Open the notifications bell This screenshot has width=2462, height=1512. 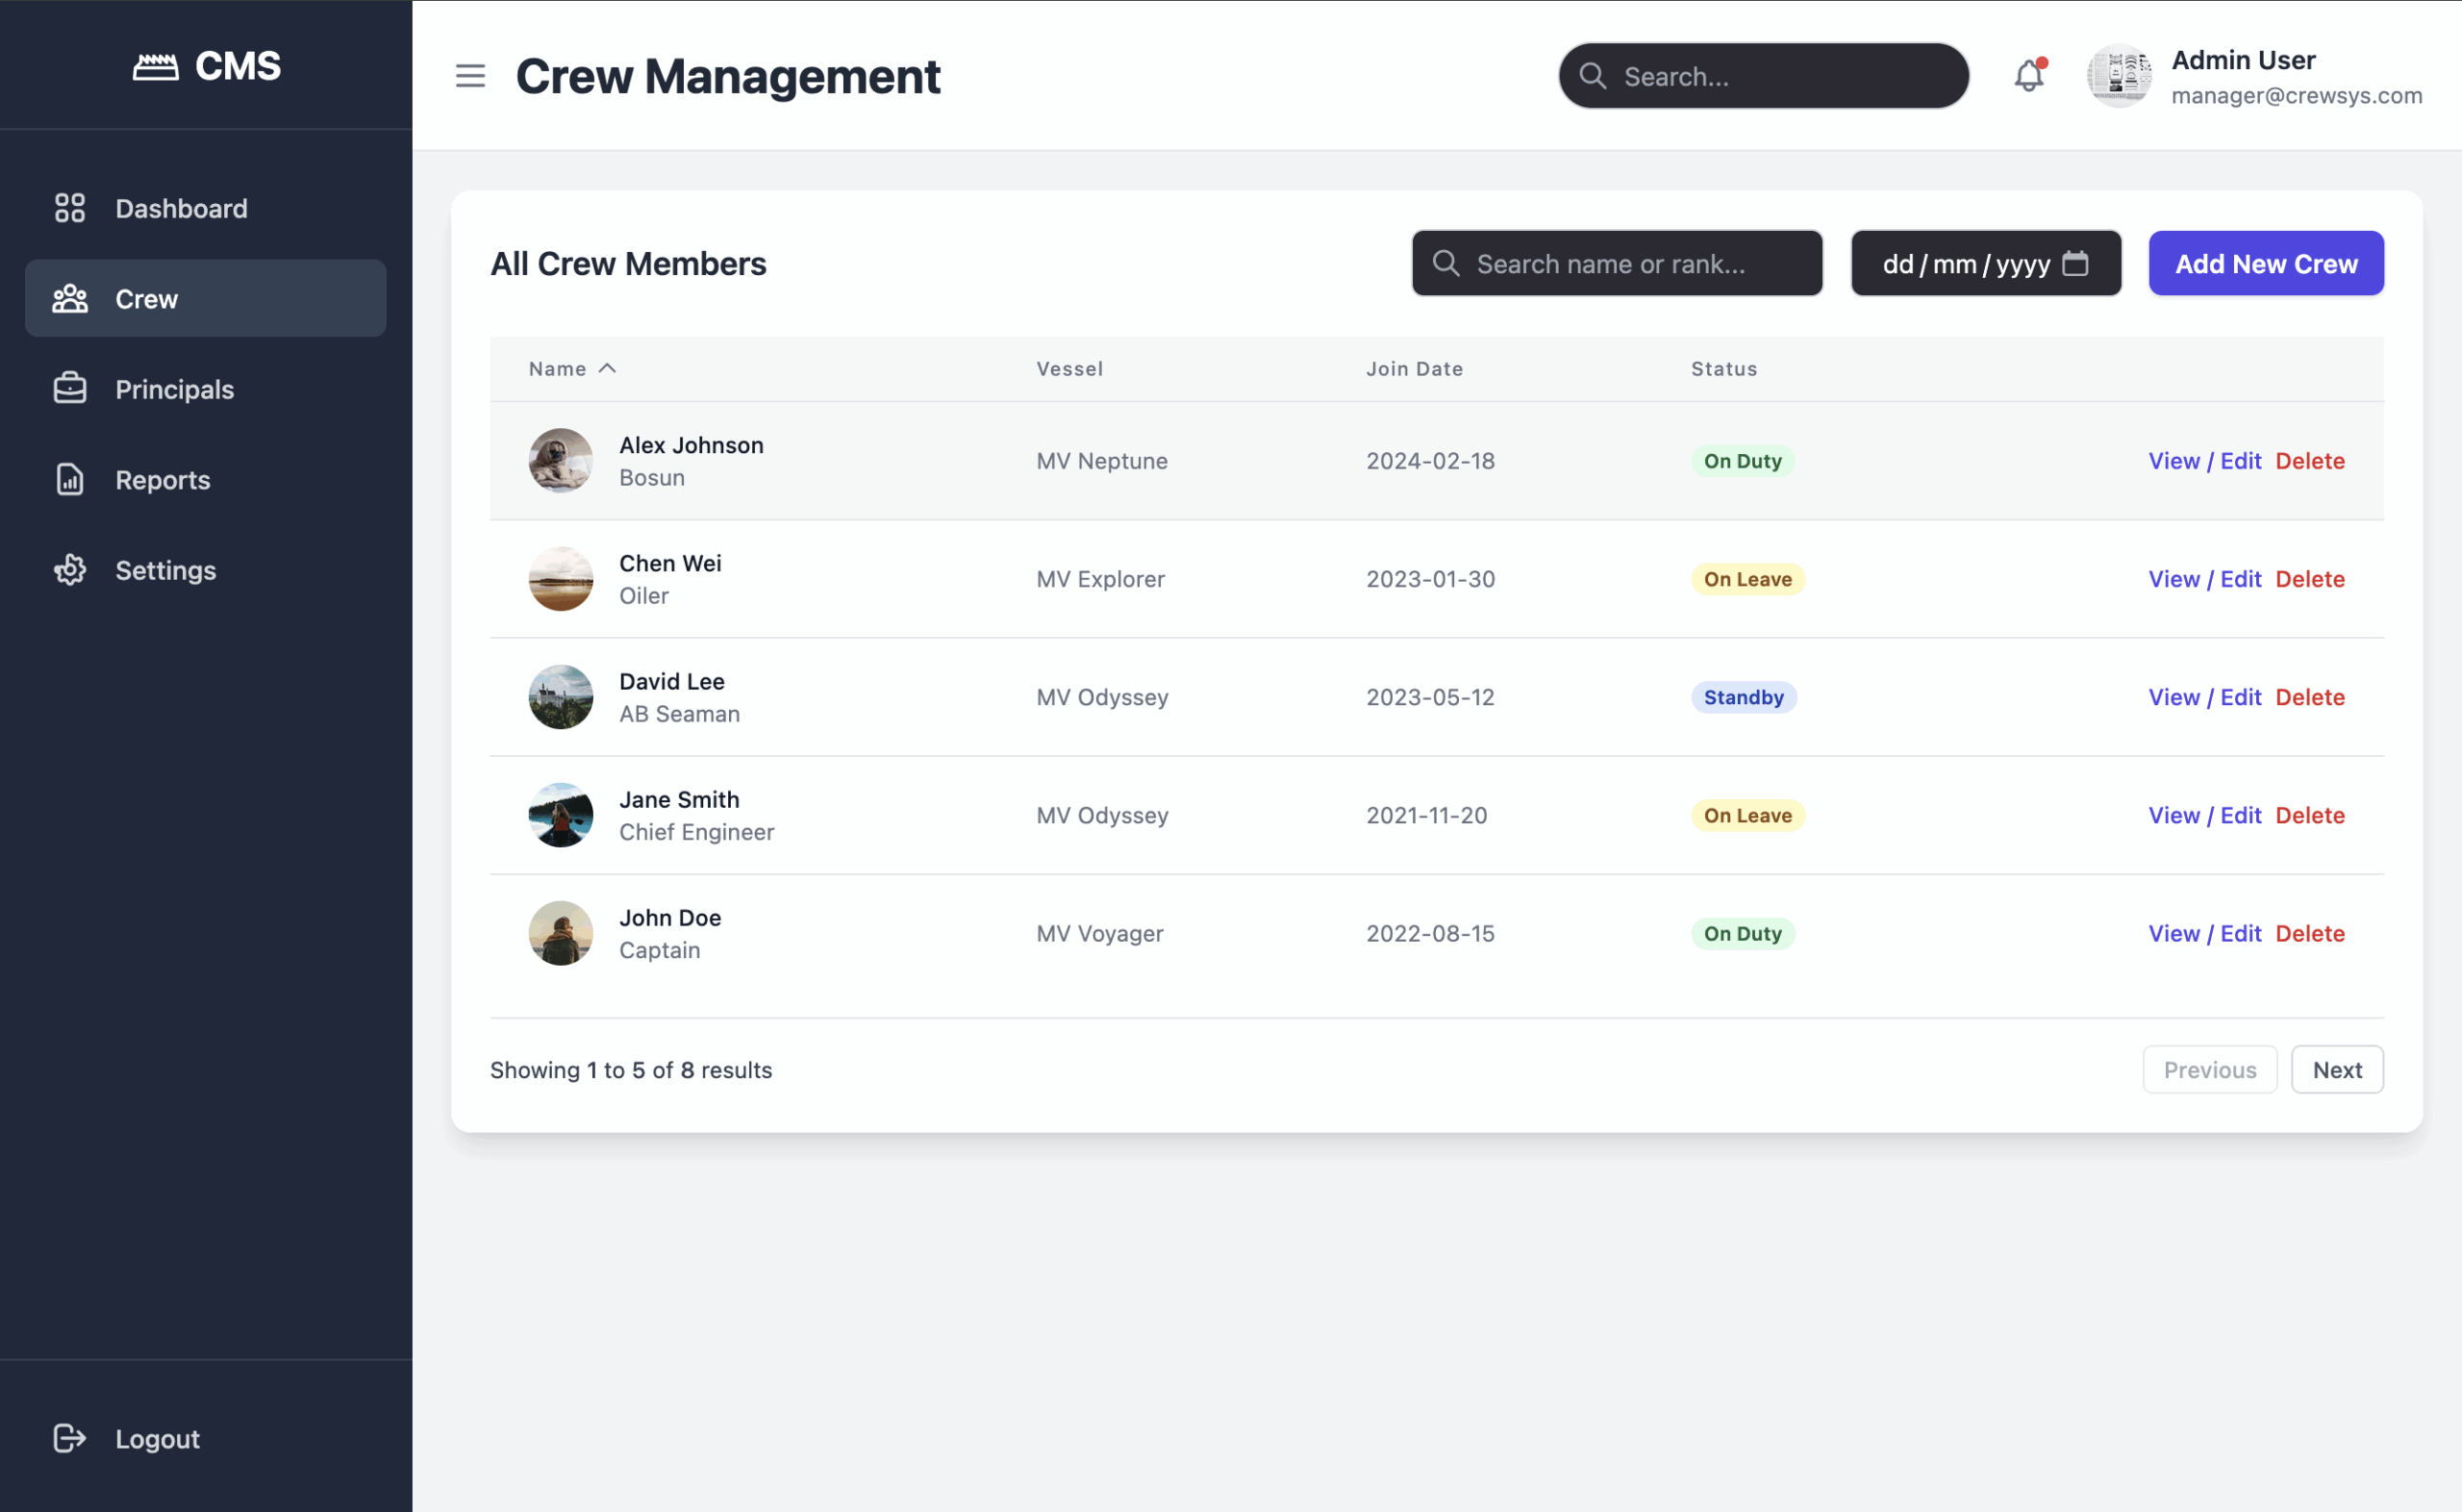[2028, 76]
